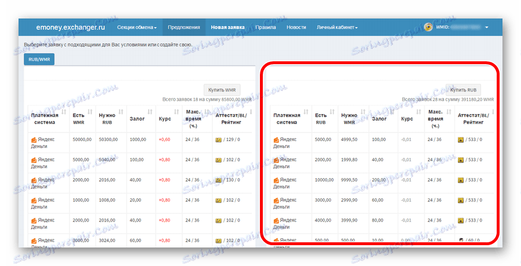521x266 pixels.
Task: Click the Купить WMR button
Action: point(222,90)
